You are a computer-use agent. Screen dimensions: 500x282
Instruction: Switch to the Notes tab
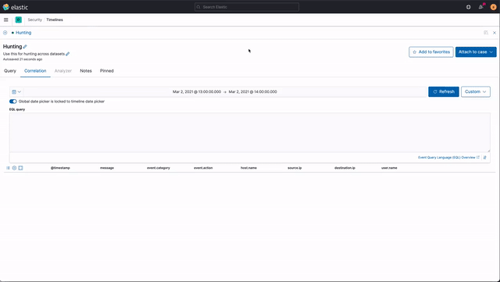click(86, 71)
